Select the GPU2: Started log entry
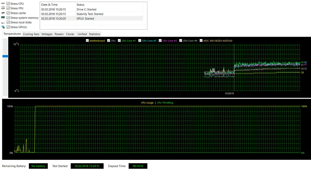Screen dimensions: 311x171 86,19
